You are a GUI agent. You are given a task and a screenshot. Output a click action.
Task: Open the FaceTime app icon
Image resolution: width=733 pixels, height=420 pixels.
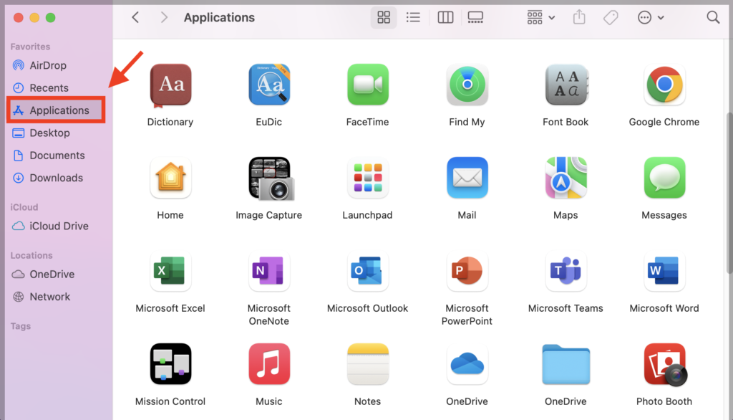[367, 85]
